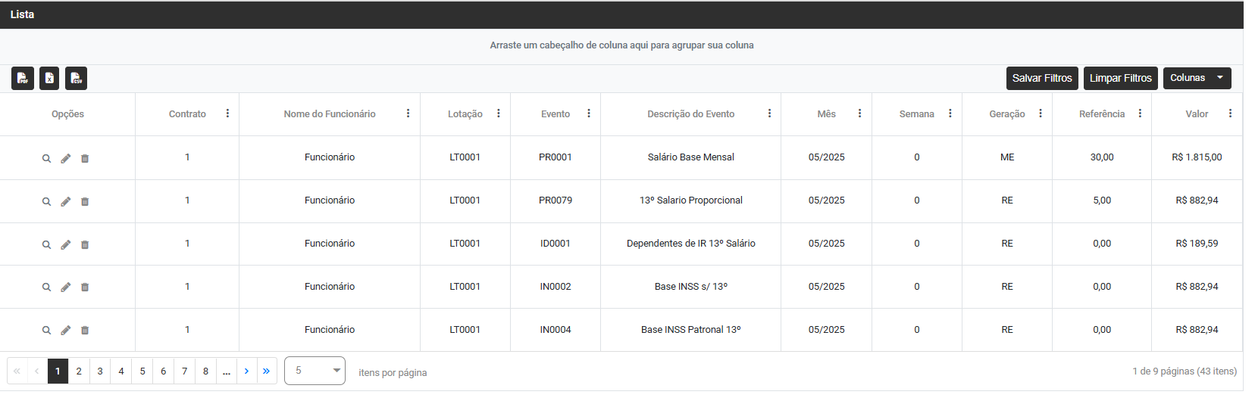Go to the next page arrow
Viewport: 1255px width, 404px height.
click(246, 371)
